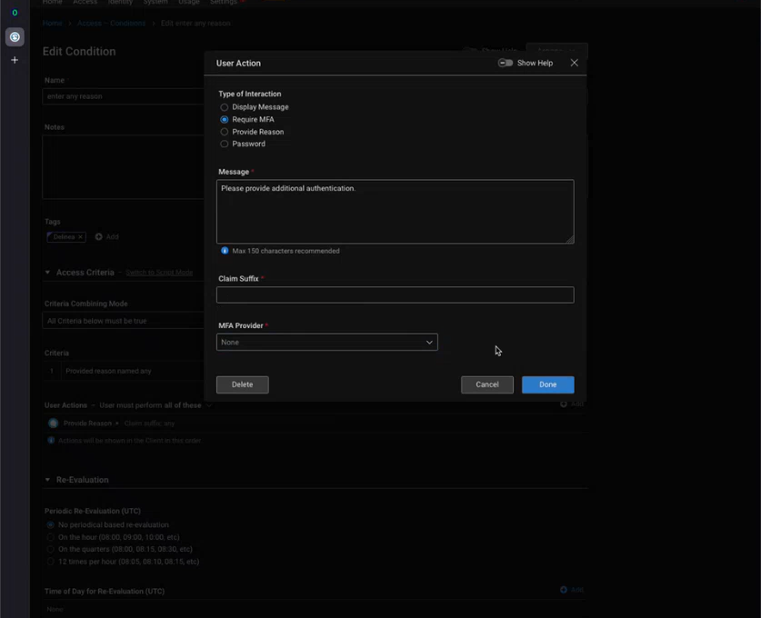This screenshot has height=618, width=761.
Task: Focus the Claim Suffix input field
Action: pyautogui.click(x=395, y=295)
